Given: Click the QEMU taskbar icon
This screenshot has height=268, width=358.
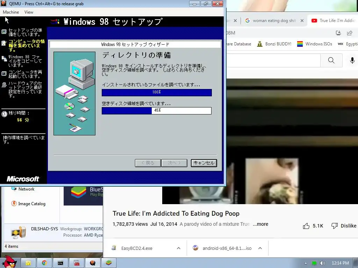Looking at the screenshot, I should [x=92, y=263].
